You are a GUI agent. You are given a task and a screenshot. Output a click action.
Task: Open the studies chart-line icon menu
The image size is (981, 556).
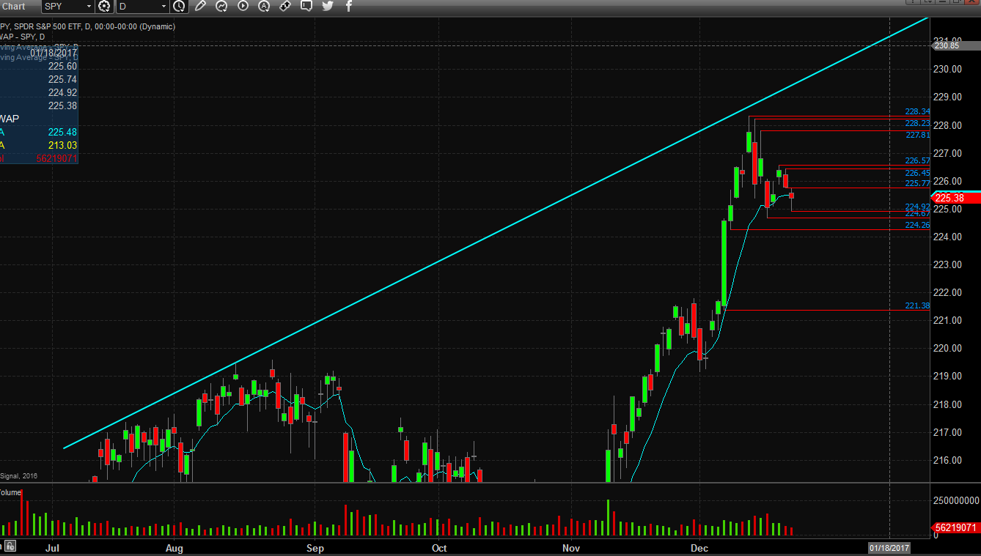pyautogui.click(x=221, y=7)
